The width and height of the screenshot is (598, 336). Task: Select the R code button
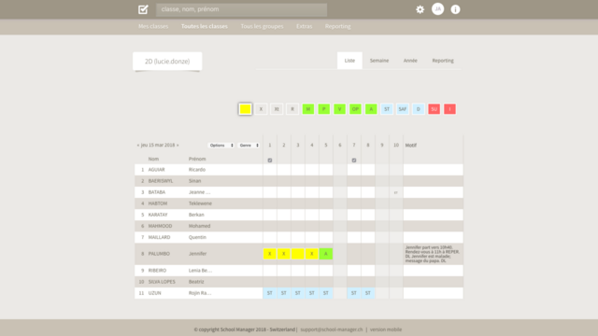(x=292, y=109)
